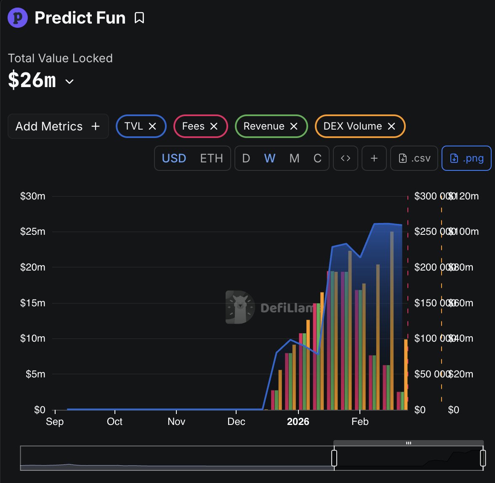Click the Total Value Locked label
This screenshot has width=495, height=483.
(x=60, y=58)
